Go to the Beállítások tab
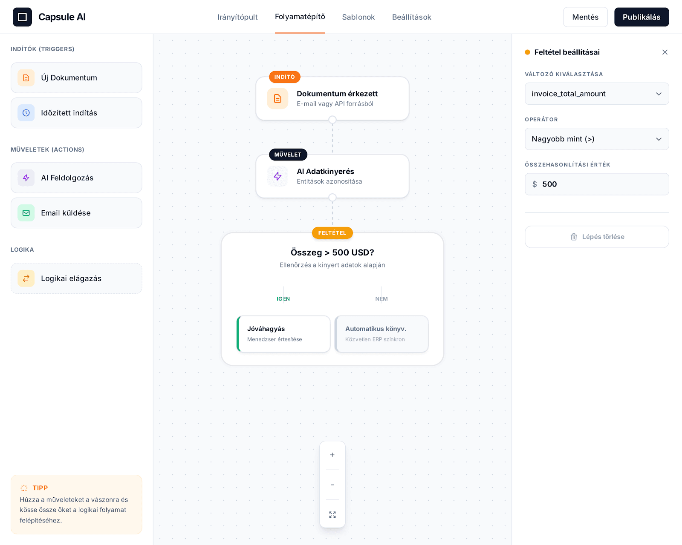The image size is (682, 545). point(411,17)
